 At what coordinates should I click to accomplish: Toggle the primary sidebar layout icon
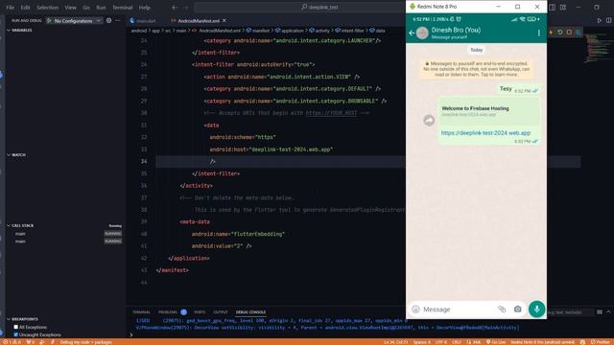click(553, 8)
